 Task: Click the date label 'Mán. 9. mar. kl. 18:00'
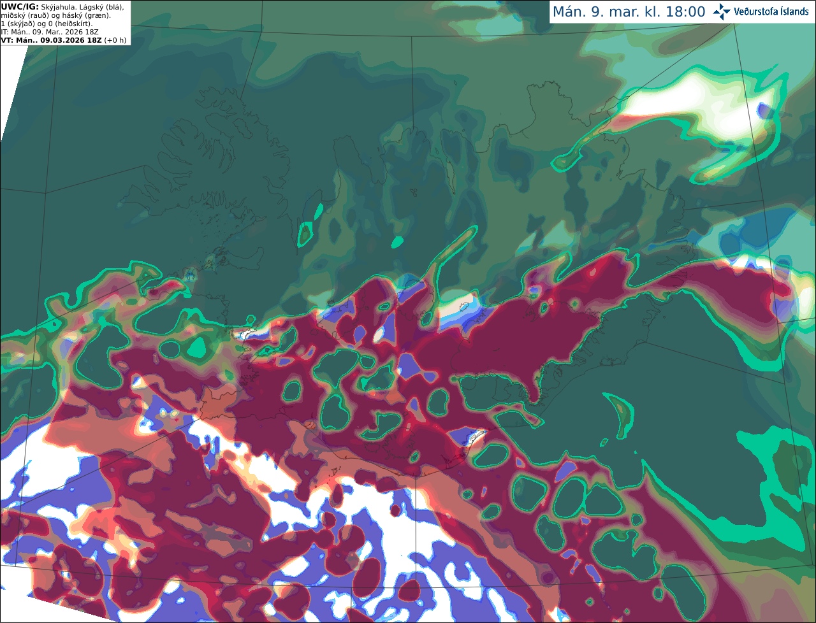629,11
